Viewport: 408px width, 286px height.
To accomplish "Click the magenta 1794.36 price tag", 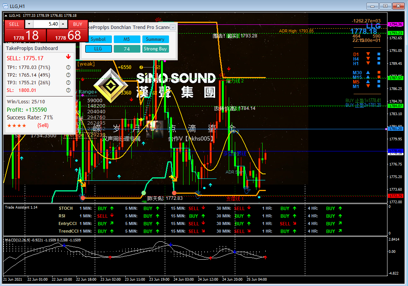I will 395,24.
